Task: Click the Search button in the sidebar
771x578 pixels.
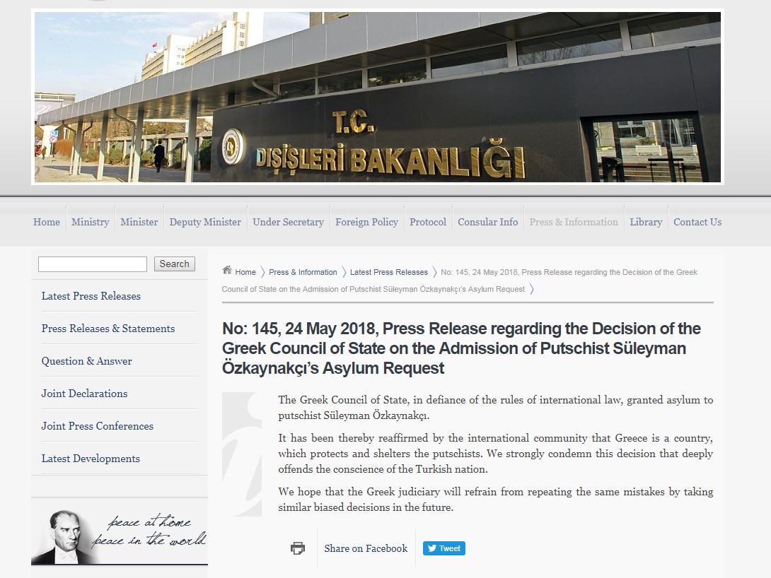Action: click(x=175, y=264)
